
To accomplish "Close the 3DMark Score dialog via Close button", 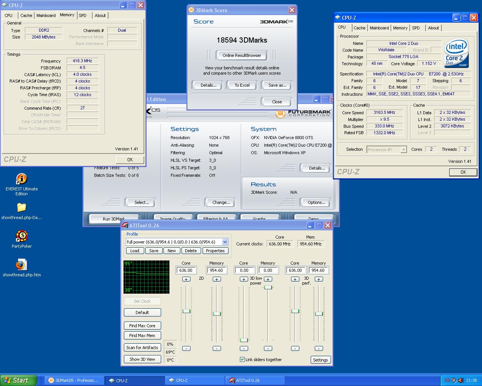I will 277,102.
